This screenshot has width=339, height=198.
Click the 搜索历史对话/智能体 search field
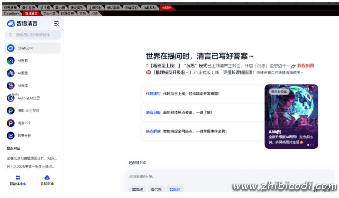pyautogui.click(x=33, y=35)
